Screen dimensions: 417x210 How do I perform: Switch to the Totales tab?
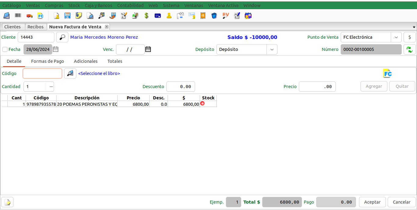tap(115, 61)
